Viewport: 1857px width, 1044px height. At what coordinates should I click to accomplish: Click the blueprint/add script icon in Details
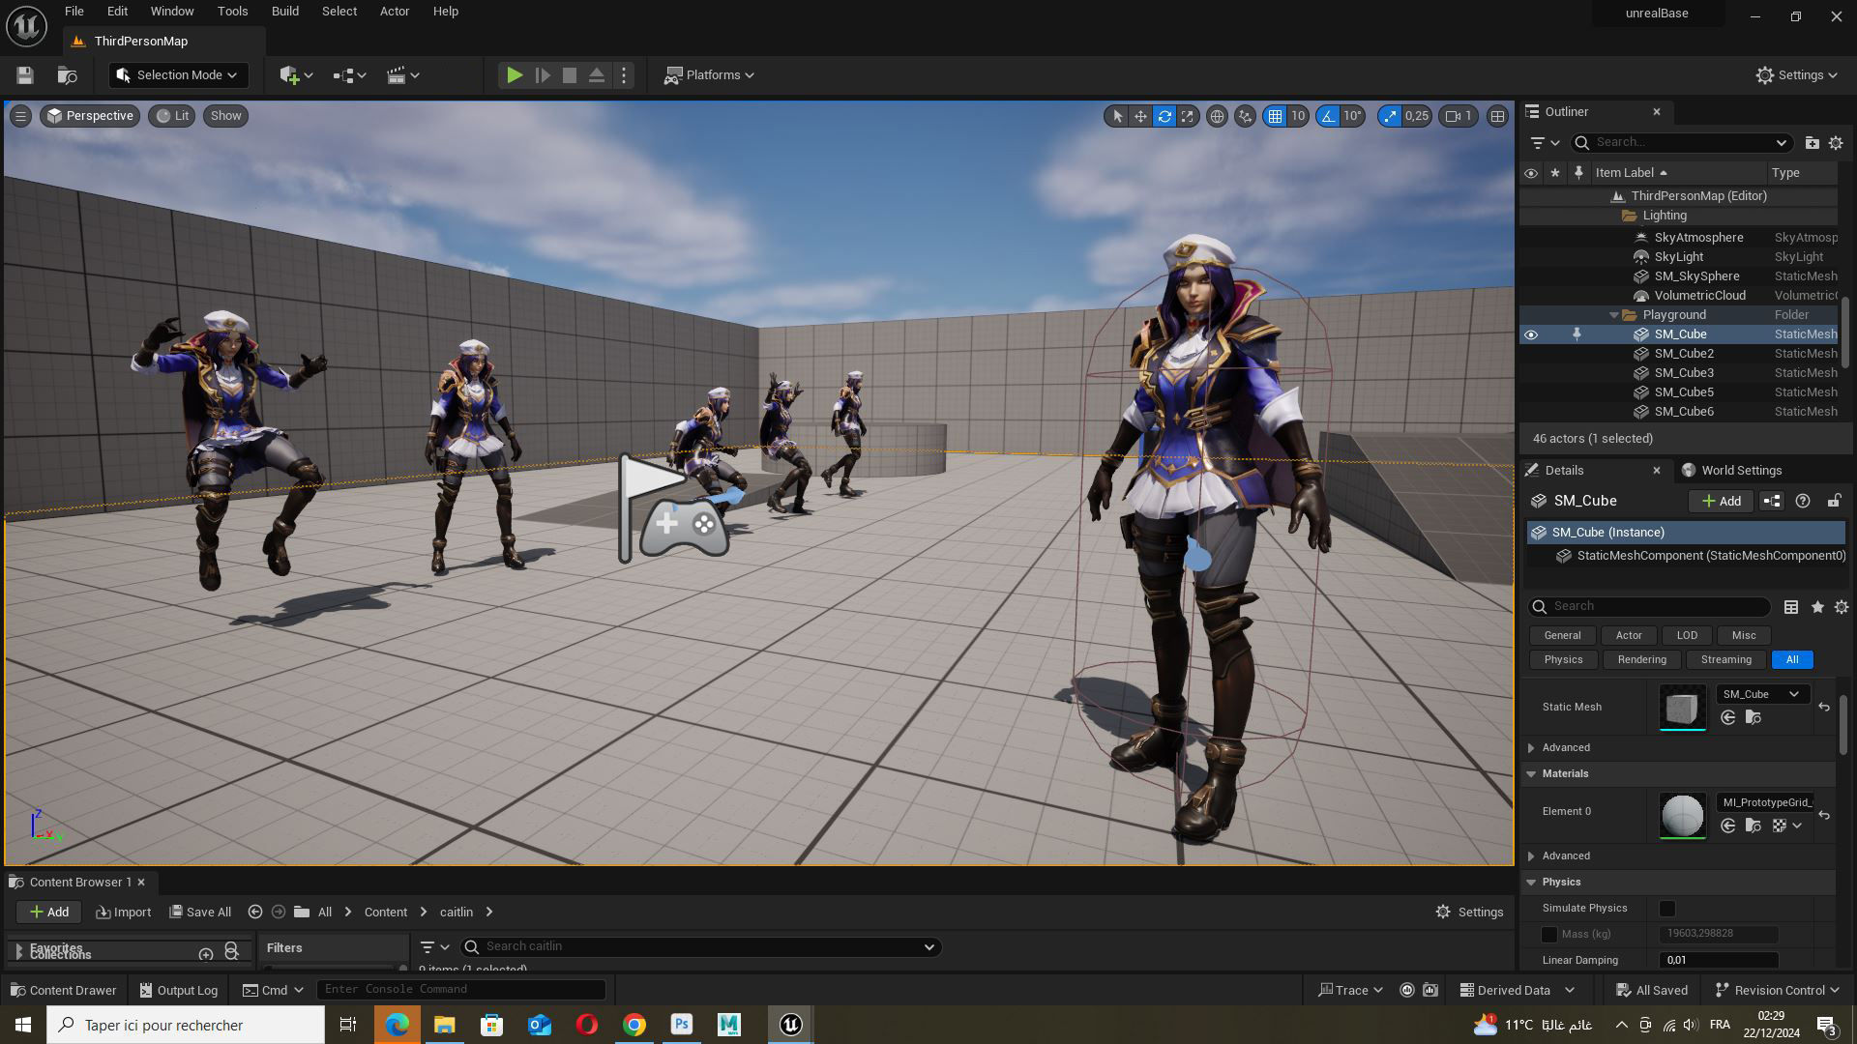[x=1772, y=501]
